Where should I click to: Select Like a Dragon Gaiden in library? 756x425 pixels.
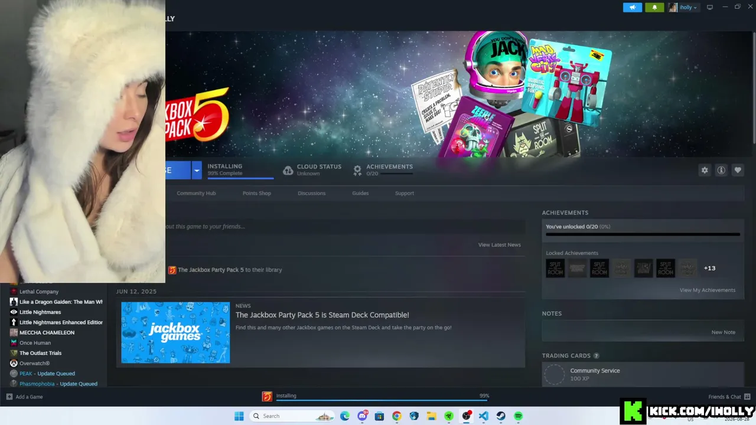[x=57, y=302]
